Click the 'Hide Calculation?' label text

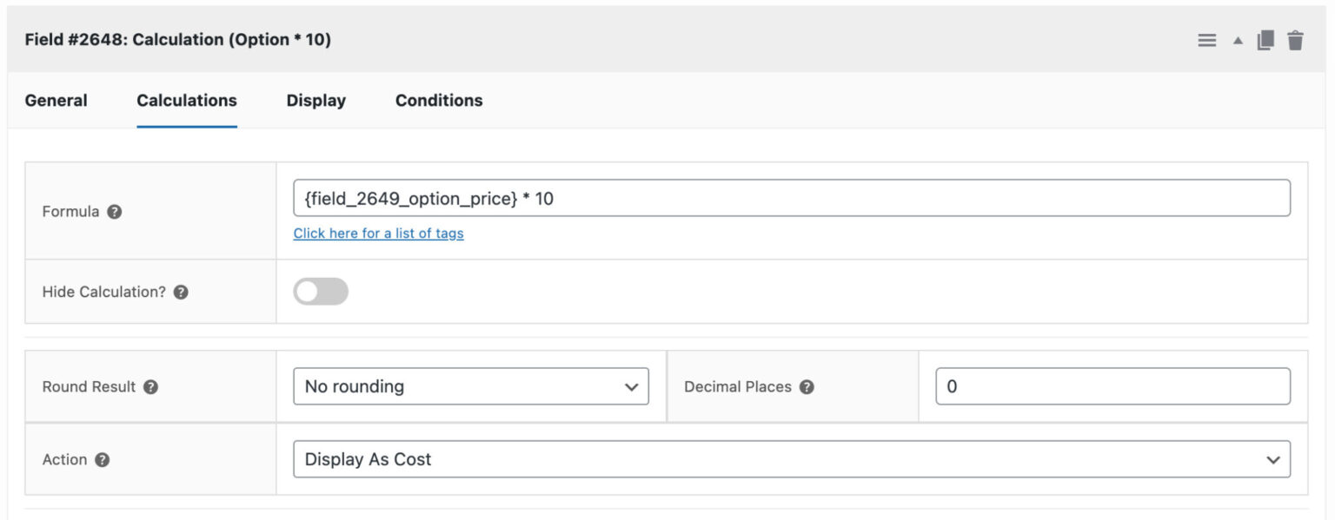click(103, 292)
